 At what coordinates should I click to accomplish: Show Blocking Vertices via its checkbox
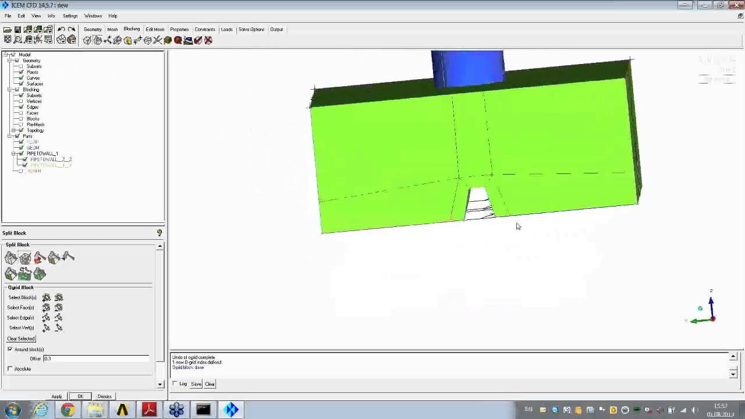pos(21,101)
